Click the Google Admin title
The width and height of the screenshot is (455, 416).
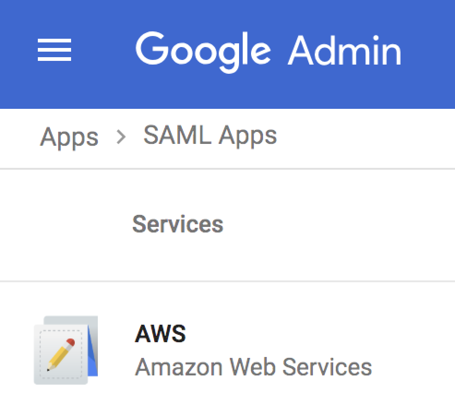pos(268,50)
